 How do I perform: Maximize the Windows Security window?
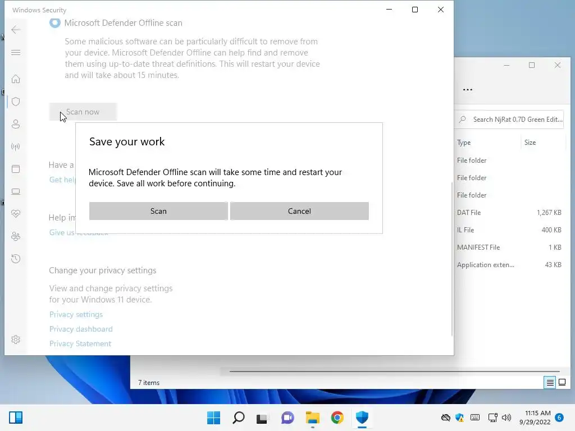(415, 10)
